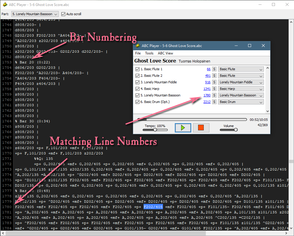Open Lonely Mountain Fiddle instrument dropdown
Screen dimensions: 294x236
click(241, 82)
